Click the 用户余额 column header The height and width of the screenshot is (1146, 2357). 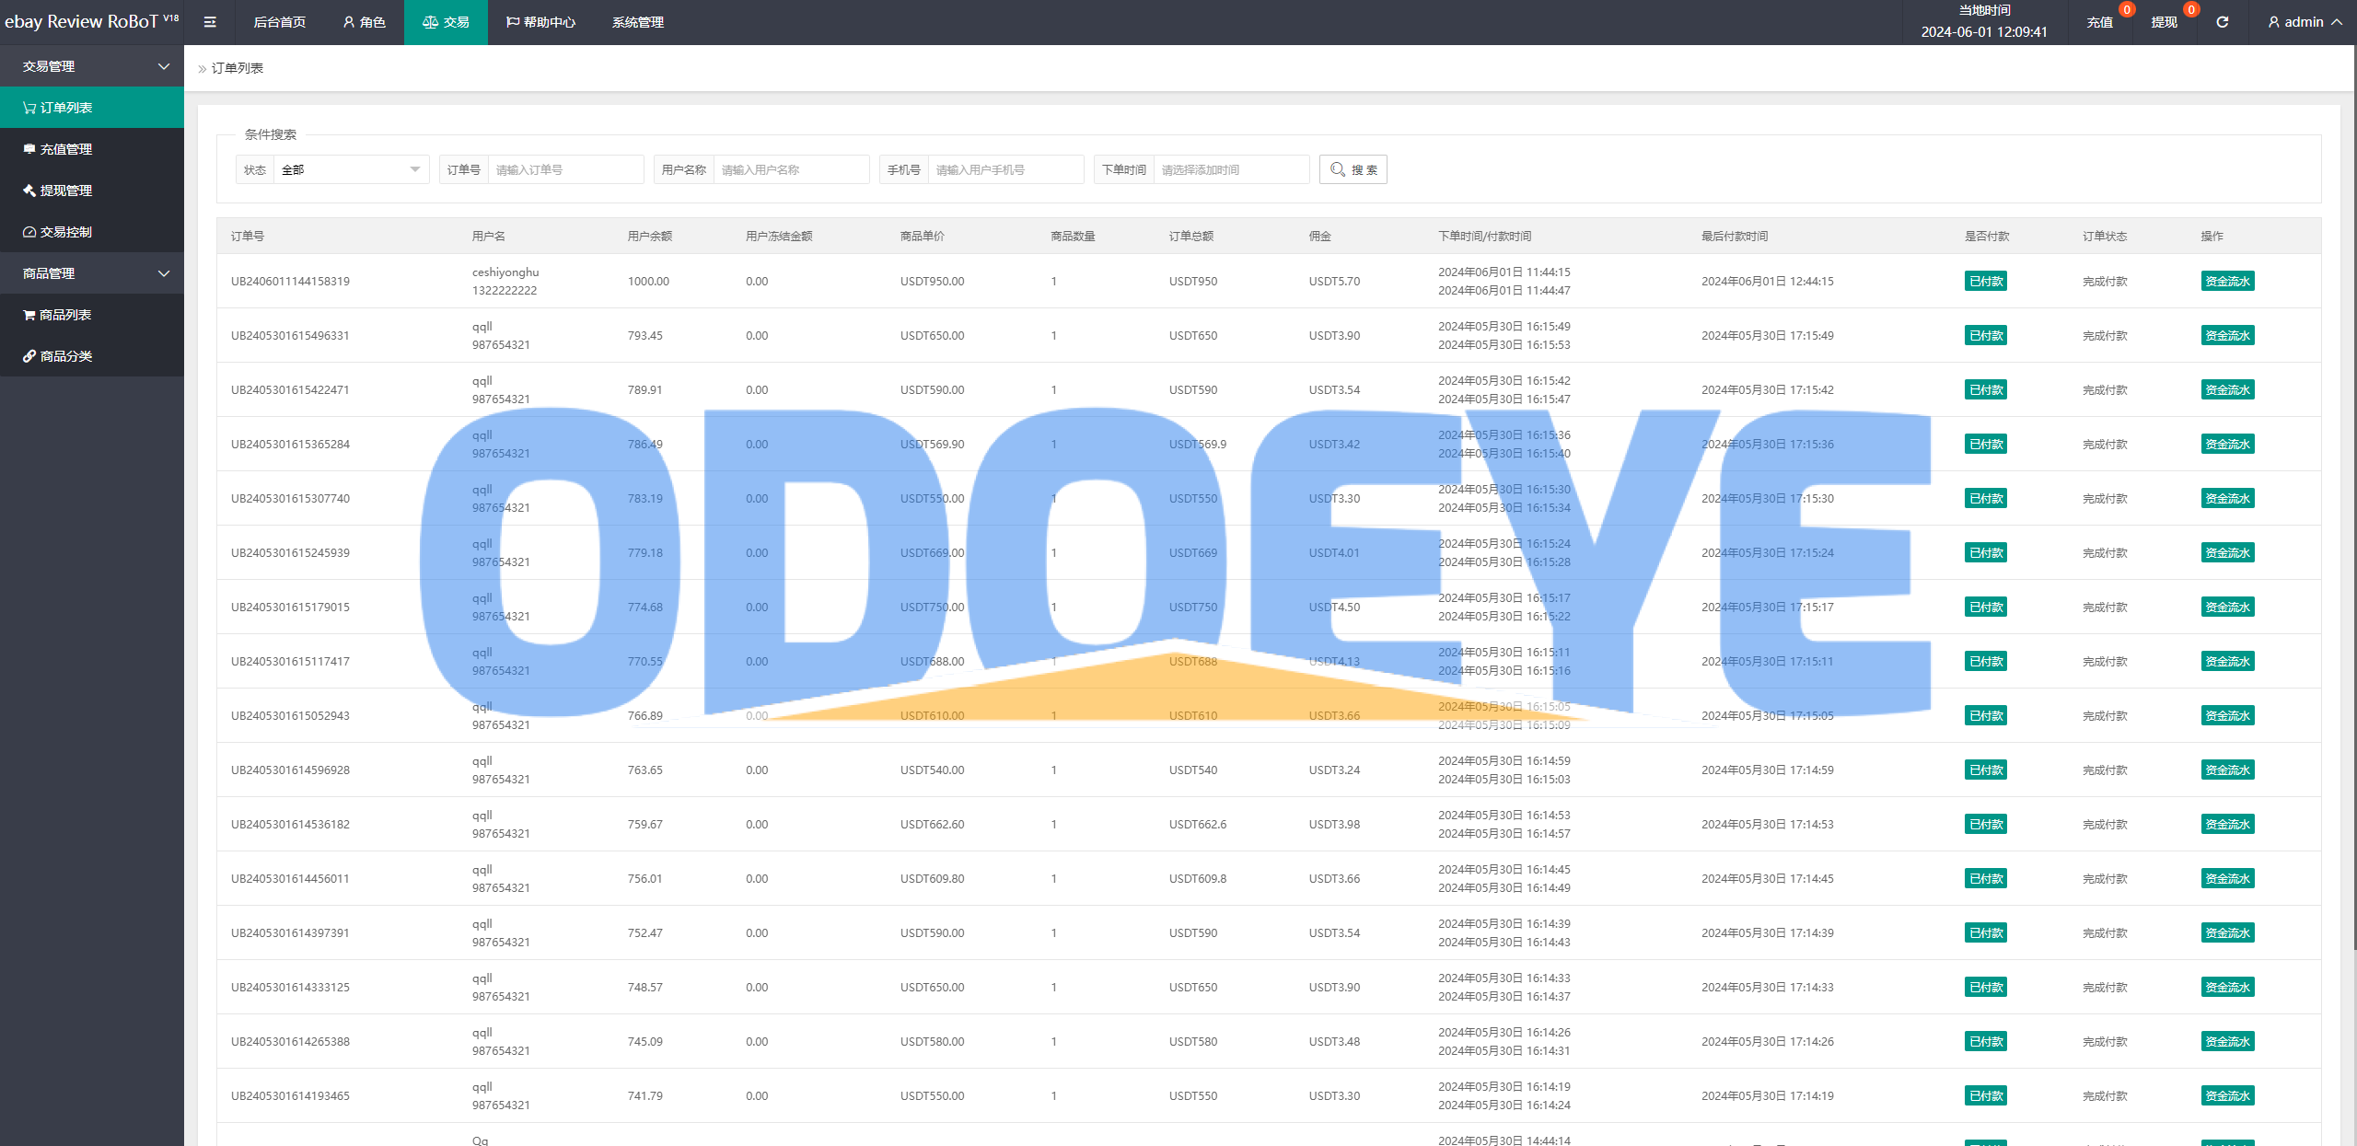649,236
